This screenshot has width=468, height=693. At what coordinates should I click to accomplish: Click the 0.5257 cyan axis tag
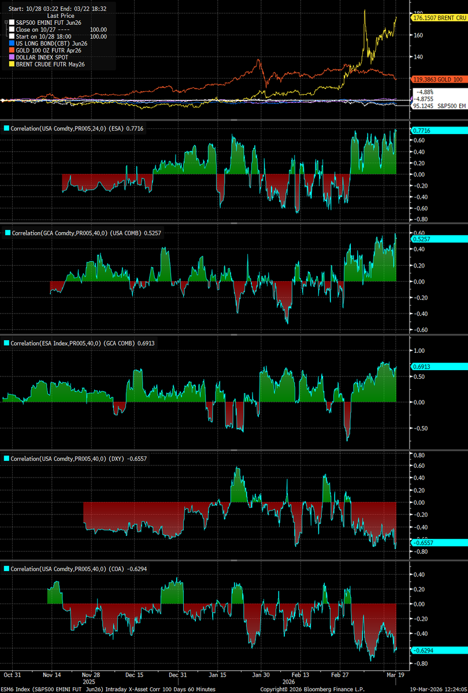[x=438, y=239]
